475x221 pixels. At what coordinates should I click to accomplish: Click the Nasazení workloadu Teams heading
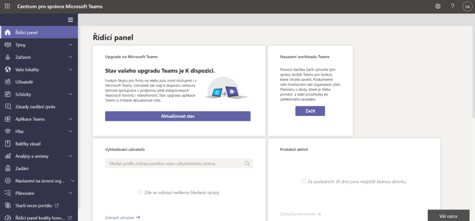click(305, 57)
